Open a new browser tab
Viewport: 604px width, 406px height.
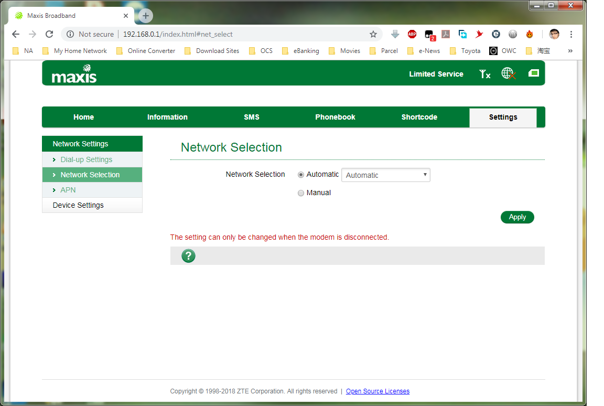point(146,16)
